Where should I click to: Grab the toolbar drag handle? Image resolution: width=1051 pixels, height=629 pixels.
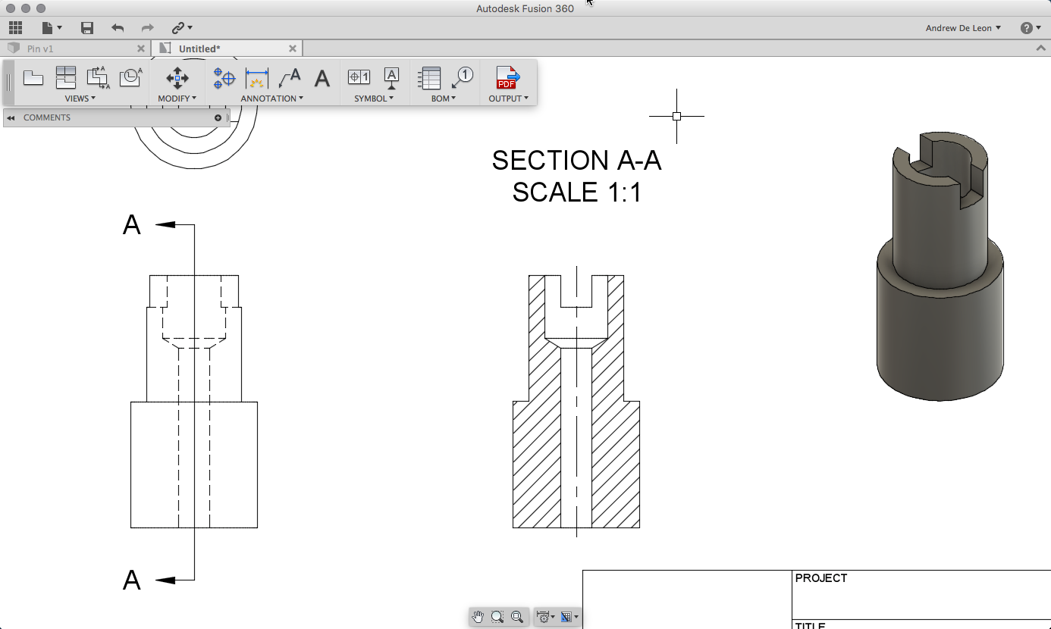click(8, 82)
